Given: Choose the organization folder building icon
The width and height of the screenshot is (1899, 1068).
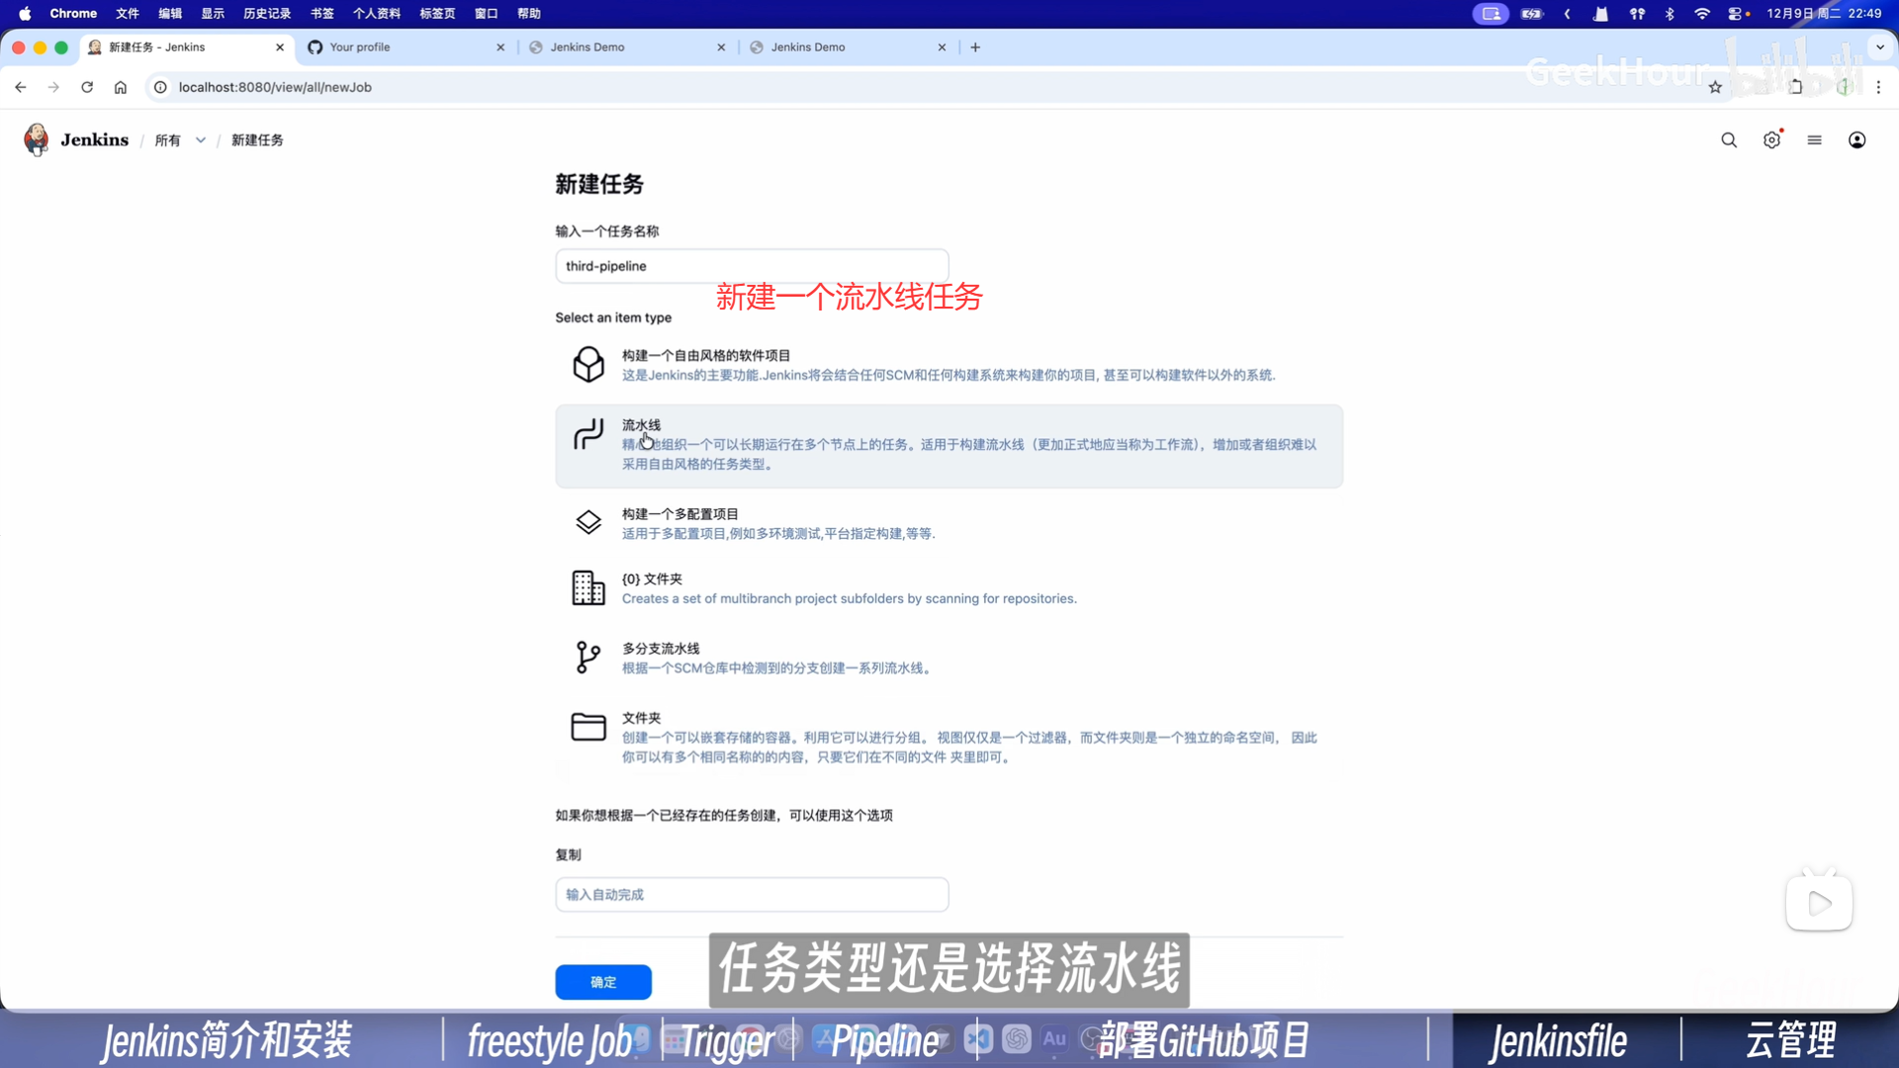Looking at the screenshot, I should 588,587.
